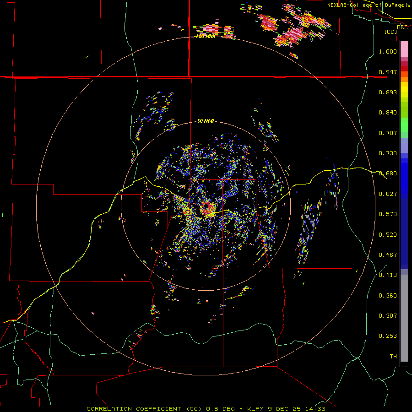412x412 pixels.
Task: Click the TH label on the scale
Action: click(x=393, y=357)
